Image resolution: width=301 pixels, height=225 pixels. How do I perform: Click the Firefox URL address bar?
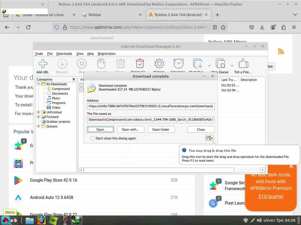(x=139, y=27)
